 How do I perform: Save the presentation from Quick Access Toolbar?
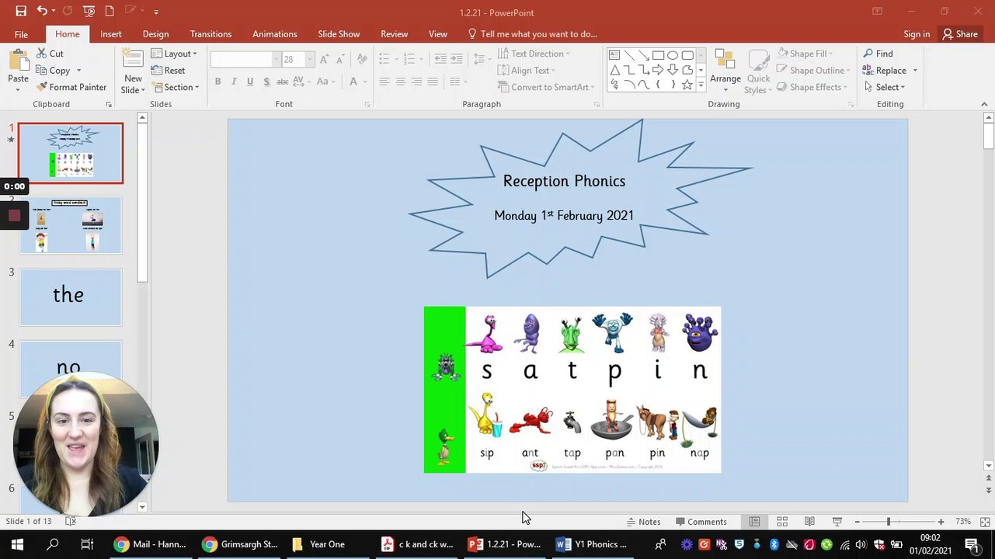tap(21, 12)
